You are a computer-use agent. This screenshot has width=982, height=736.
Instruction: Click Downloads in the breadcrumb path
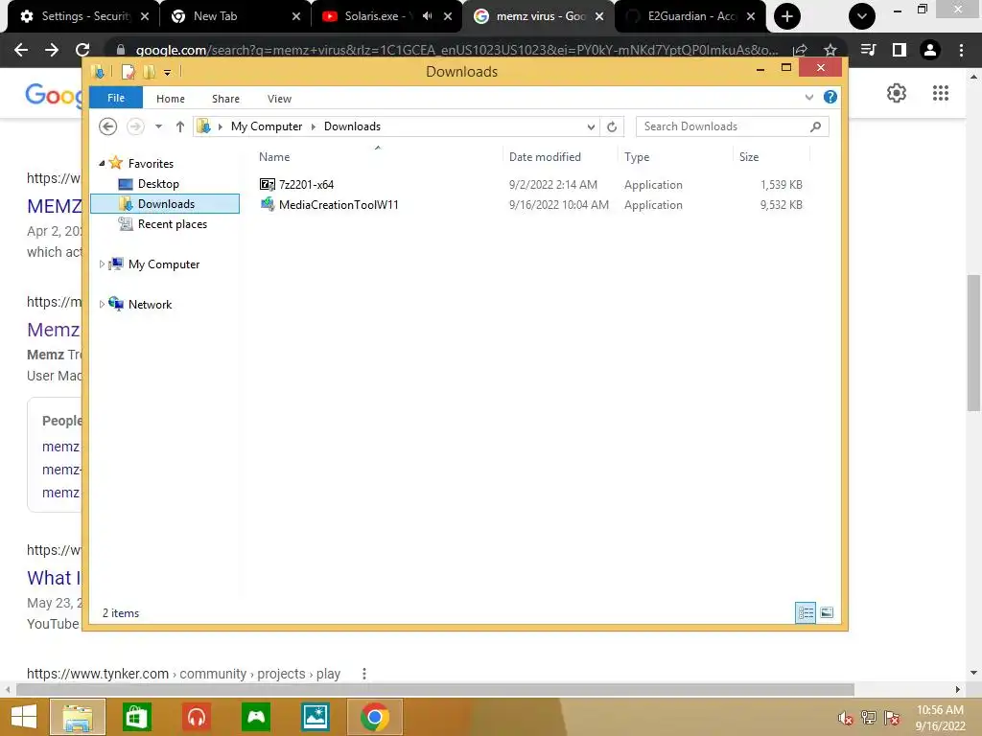click(x=352, y=126)
